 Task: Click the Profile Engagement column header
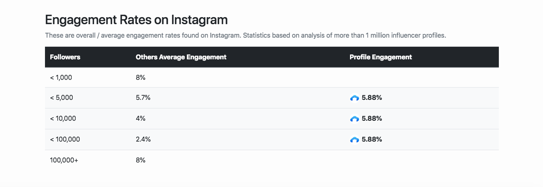(380, 57)
